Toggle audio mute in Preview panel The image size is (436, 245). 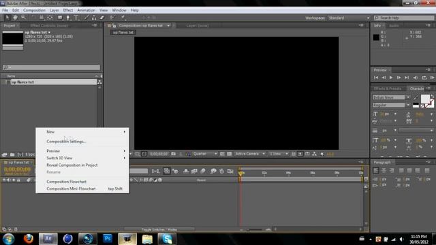click(416, 78)
